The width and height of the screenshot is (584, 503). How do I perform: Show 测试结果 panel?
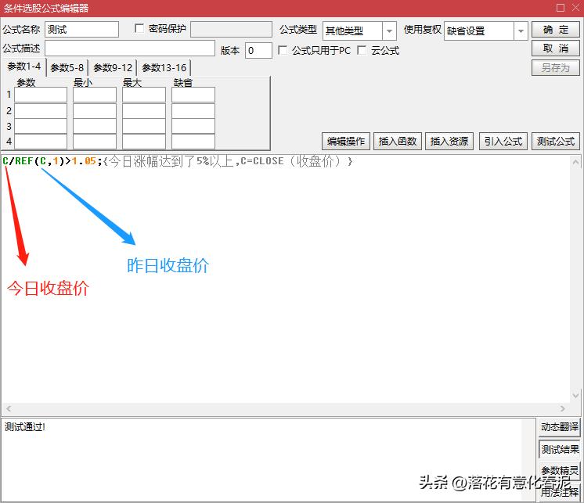pos(560,450)
